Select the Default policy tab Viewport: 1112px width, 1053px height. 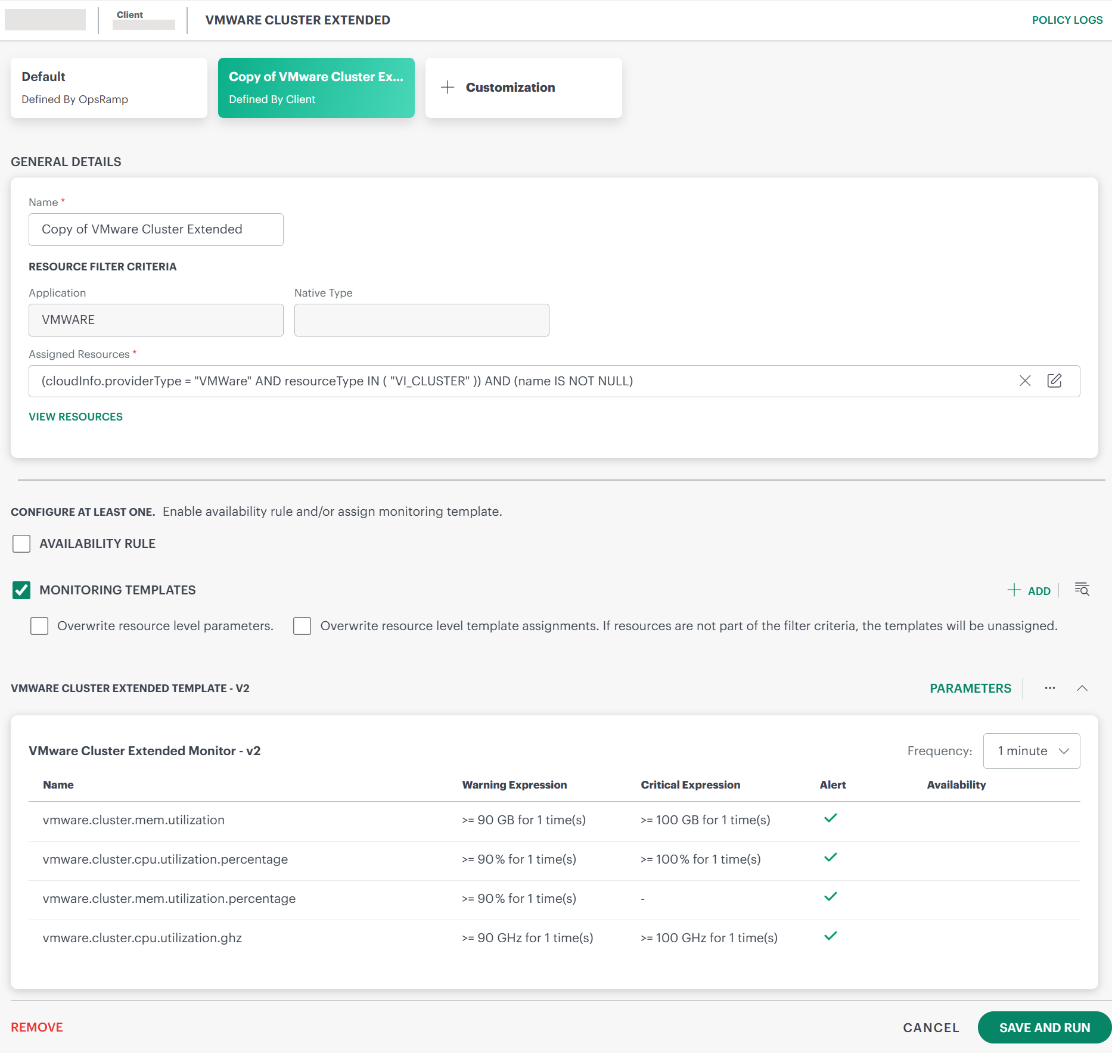109,88
